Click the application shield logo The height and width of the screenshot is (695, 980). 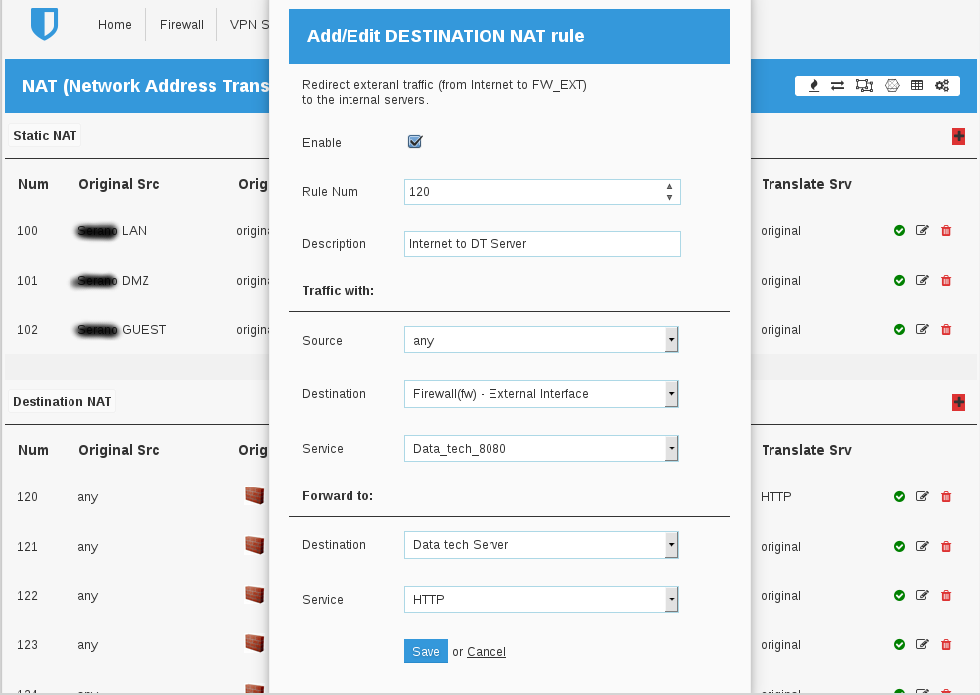tap(44, 24)
